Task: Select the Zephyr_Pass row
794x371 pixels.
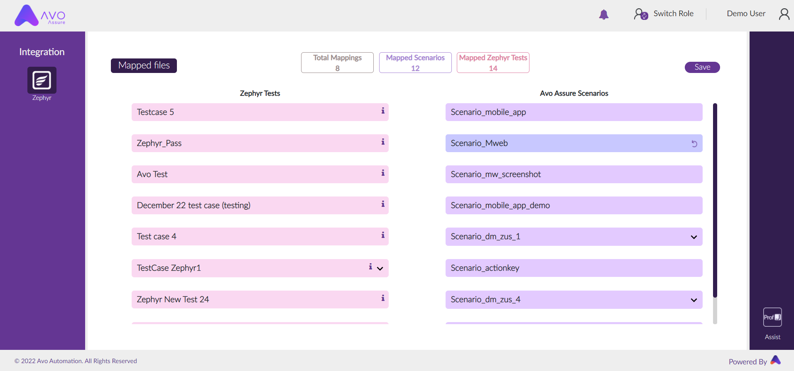Action: (x=260, y=143)
